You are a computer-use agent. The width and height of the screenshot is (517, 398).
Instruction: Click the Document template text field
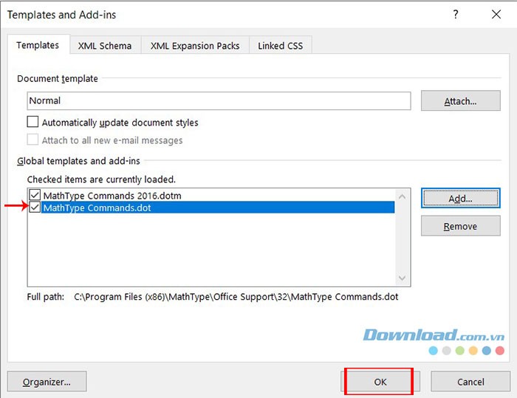219,100
